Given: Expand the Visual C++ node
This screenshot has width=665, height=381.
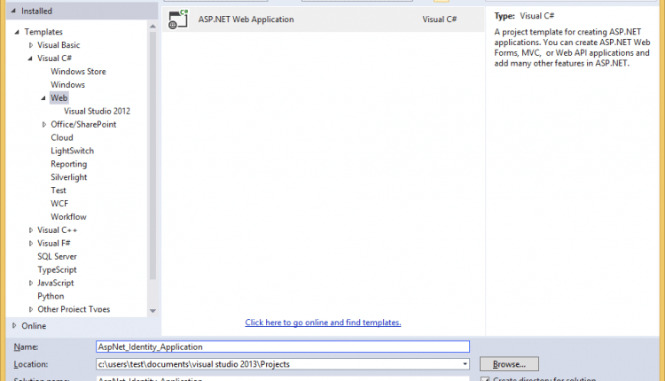Looking at the screenshot, I should pyautogui.click(x=30, y=230).
